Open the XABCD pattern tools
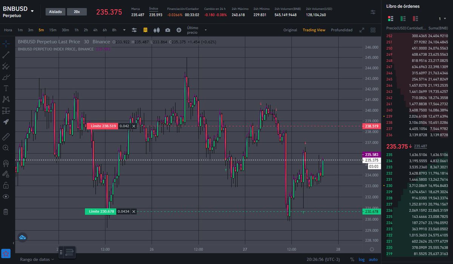Viewport: 453px width, 264px height. click(x=6, y=99)
